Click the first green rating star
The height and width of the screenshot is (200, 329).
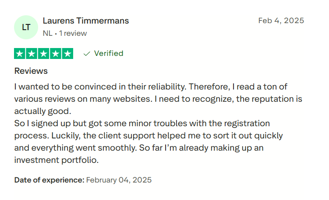[x=20, y=54]
